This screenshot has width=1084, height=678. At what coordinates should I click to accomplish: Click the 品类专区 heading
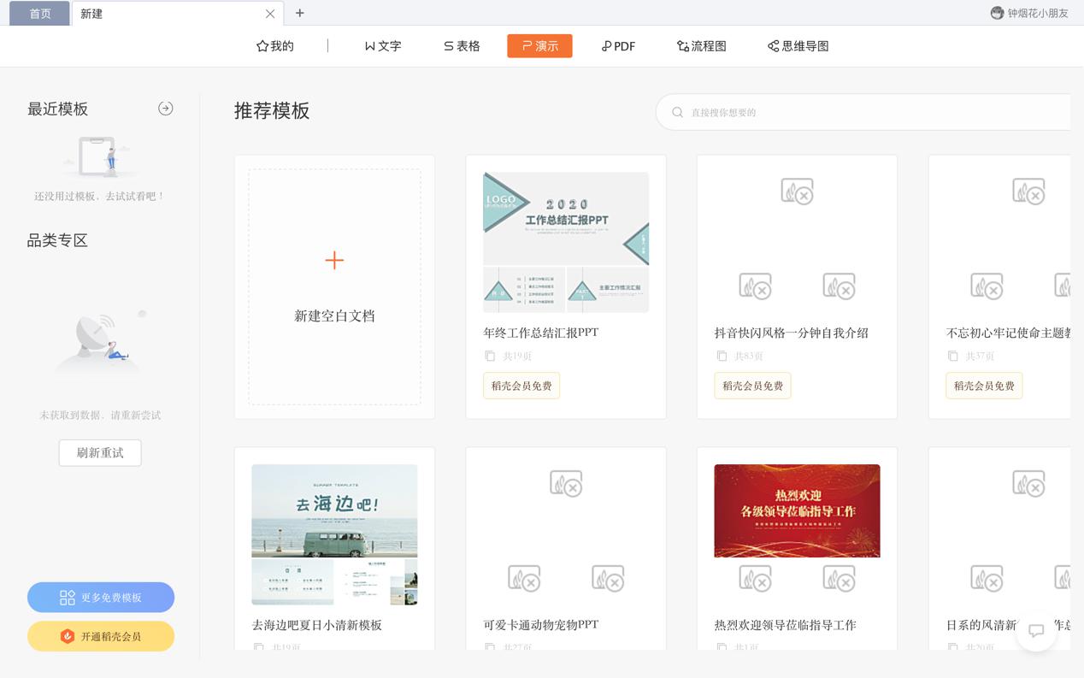[57, 240]
